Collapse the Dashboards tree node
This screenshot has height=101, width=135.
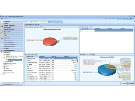1,53
